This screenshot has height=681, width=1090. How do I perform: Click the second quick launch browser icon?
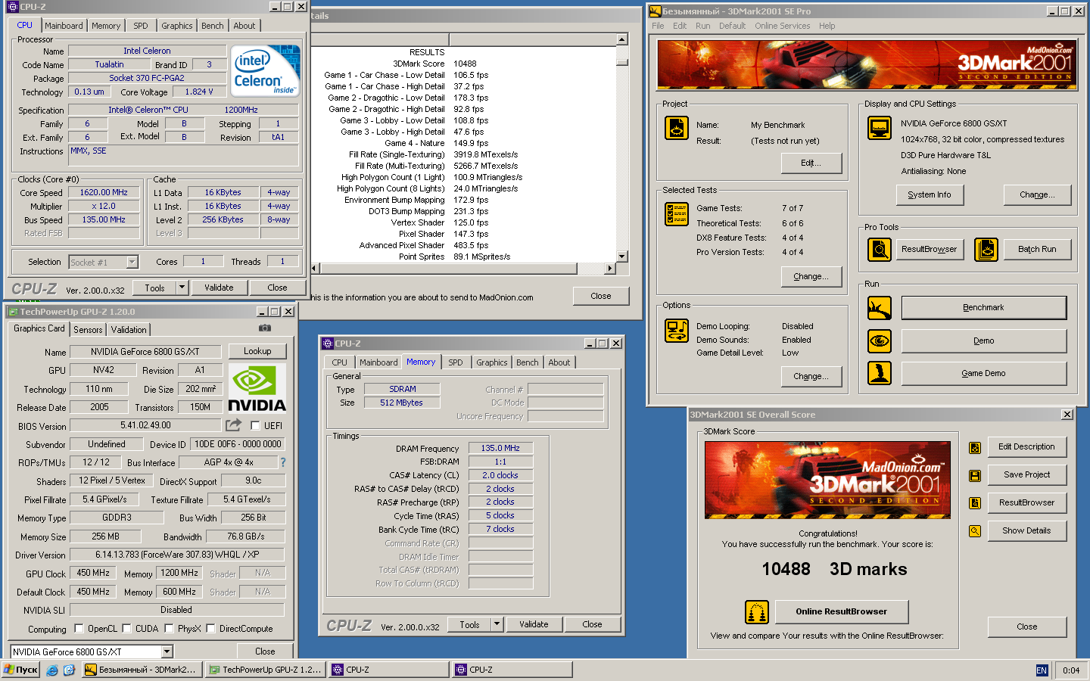click(70, 670)
